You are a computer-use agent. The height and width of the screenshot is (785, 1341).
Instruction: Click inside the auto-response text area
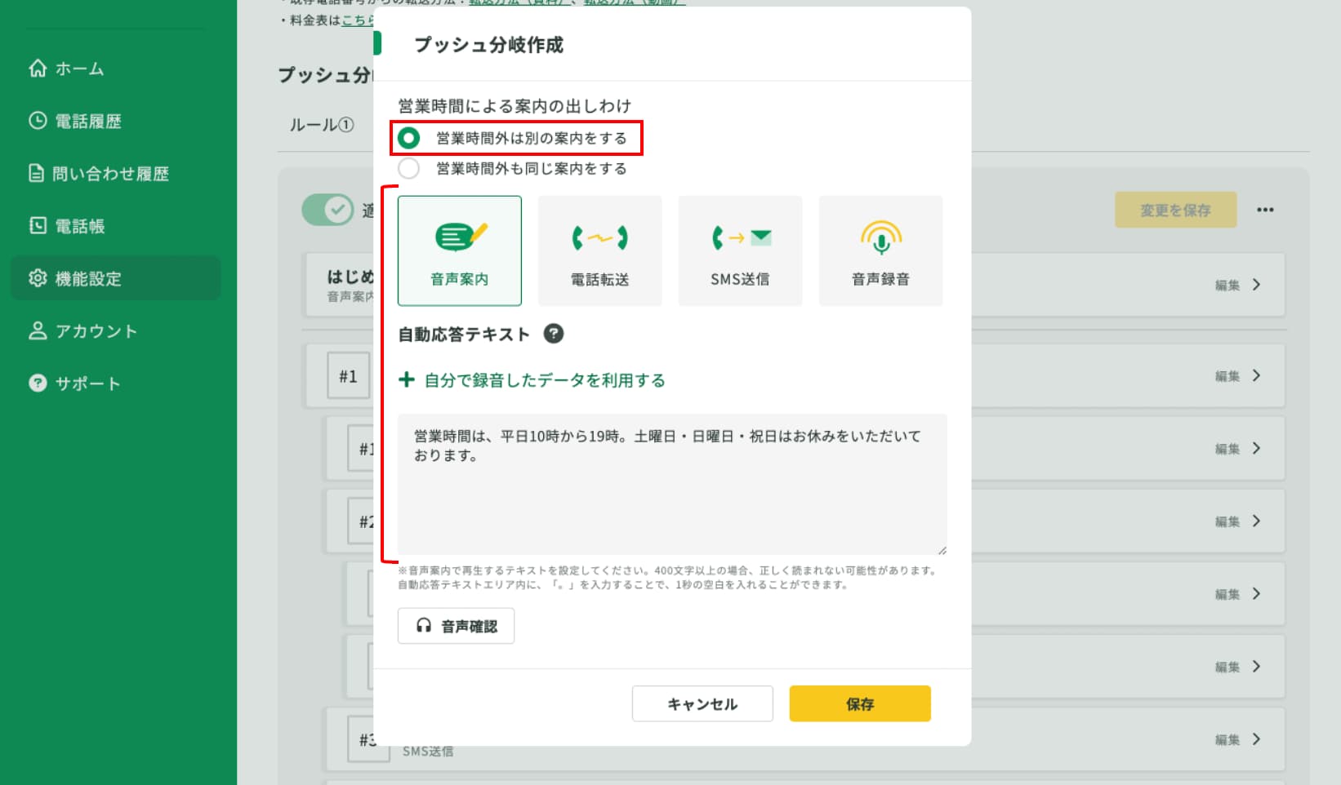670,481
